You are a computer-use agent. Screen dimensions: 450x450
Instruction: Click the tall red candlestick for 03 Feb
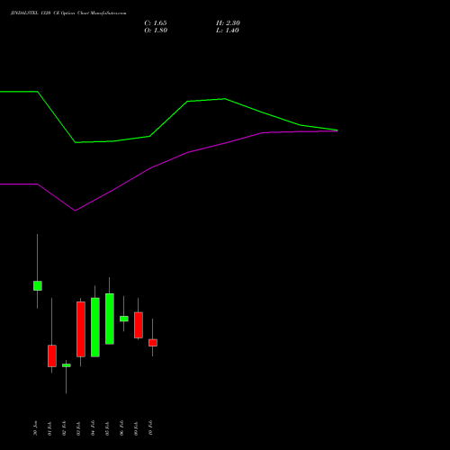[81, 329]
